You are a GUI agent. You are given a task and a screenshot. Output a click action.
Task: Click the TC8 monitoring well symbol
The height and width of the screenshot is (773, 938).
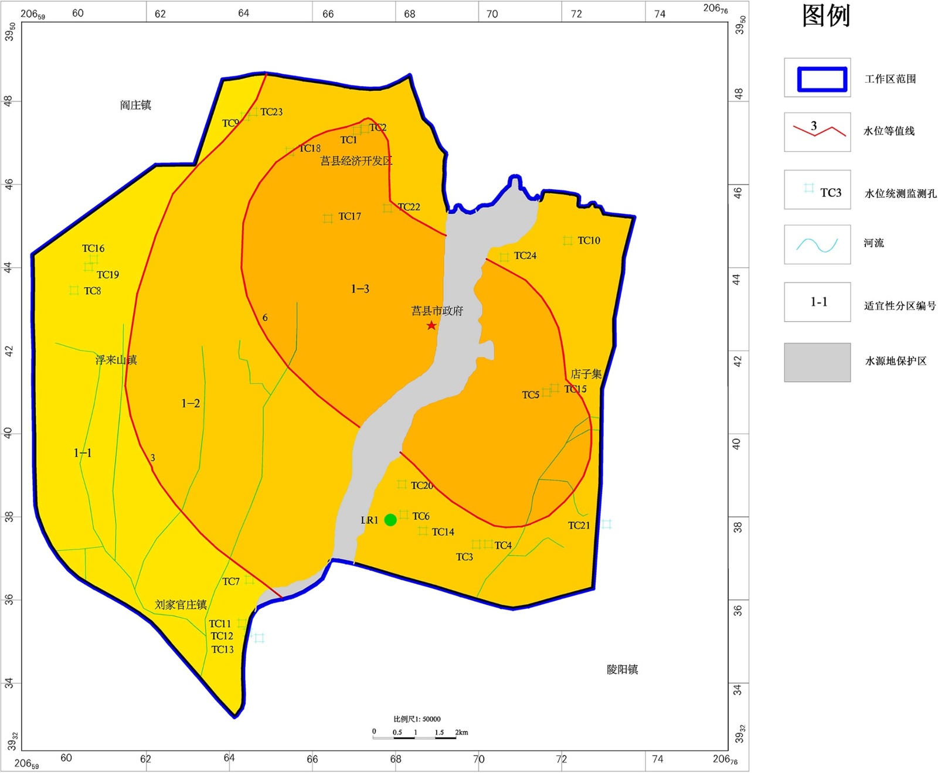click(x=74, y=291)
